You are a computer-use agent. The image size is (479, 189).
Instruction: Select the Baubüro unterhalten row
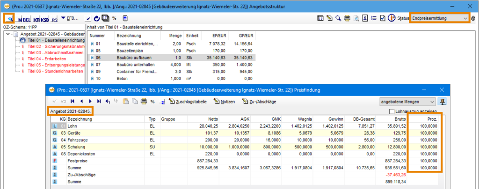pos(171,65)
